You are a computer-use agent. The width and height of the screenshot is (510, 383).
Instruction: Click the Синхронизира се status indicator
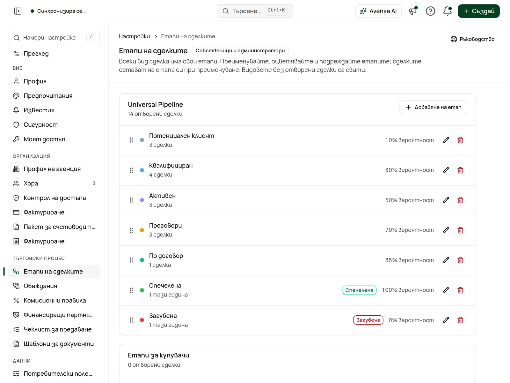(x=58, y=11)
